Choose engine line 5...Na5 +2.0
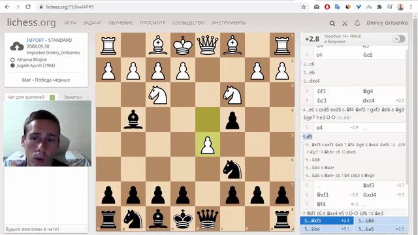Image resolution: width=418 pixels, height=235 pixels. point(381,229)
